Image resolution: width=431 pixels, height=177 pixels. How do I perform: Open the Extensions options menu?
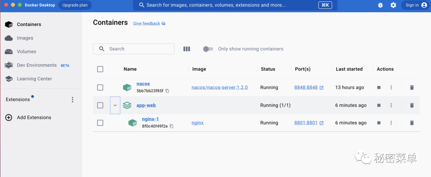tap(73, 100)
